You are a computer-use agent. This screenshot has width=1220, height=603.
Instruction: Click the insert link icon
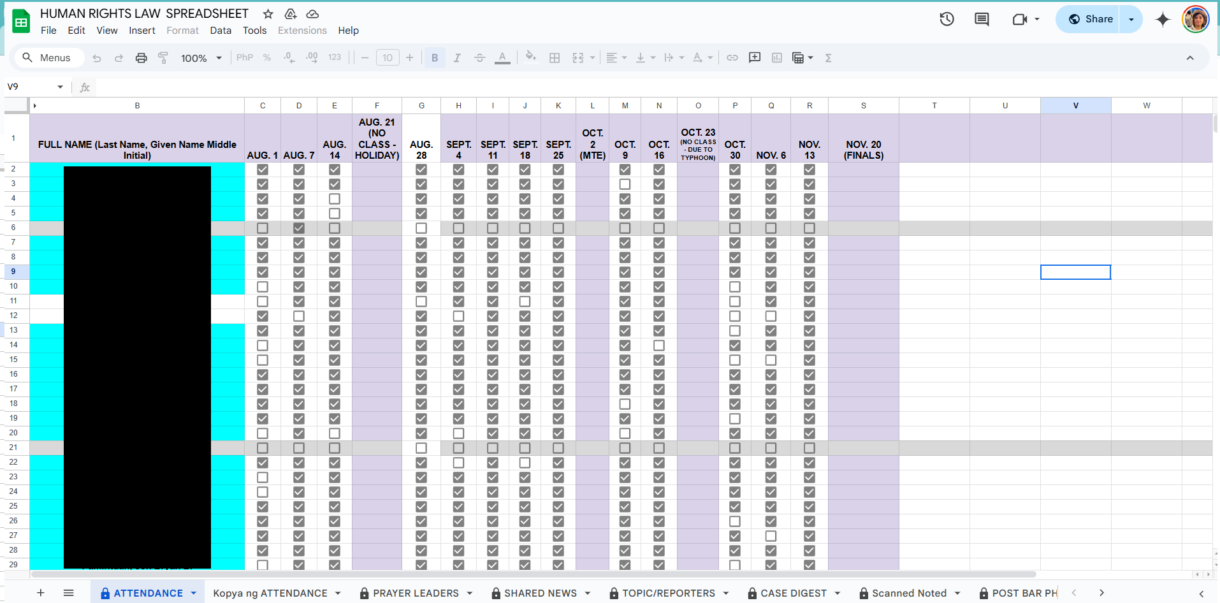pyautogui.click(x=732, y=58)
